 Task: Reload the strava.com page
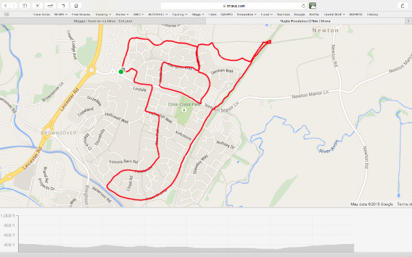pos(303,6)
